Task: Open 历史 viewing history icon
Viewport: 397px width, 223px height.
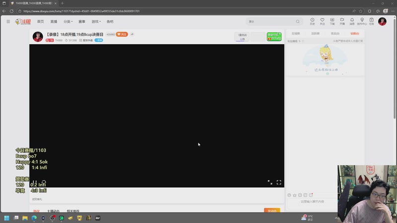Action: pyautogui.click(x=312, y=21)
